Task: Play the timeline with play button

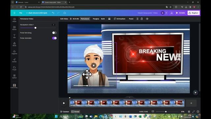Action: pyautogui.click(x=64, y=103)
